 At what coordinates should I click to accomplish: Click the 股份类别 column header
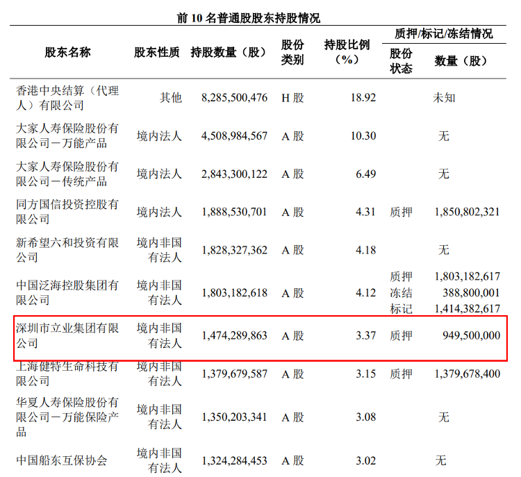292,52
